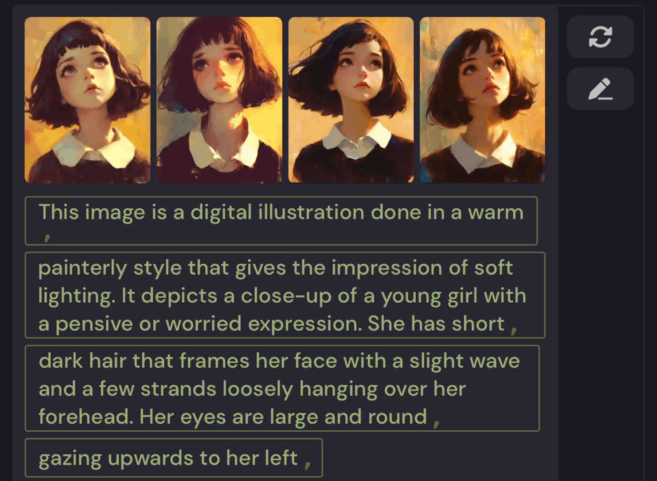Open the first girl portrait thumbnail
Screen dimensions: 657x481
pos(87,100)
